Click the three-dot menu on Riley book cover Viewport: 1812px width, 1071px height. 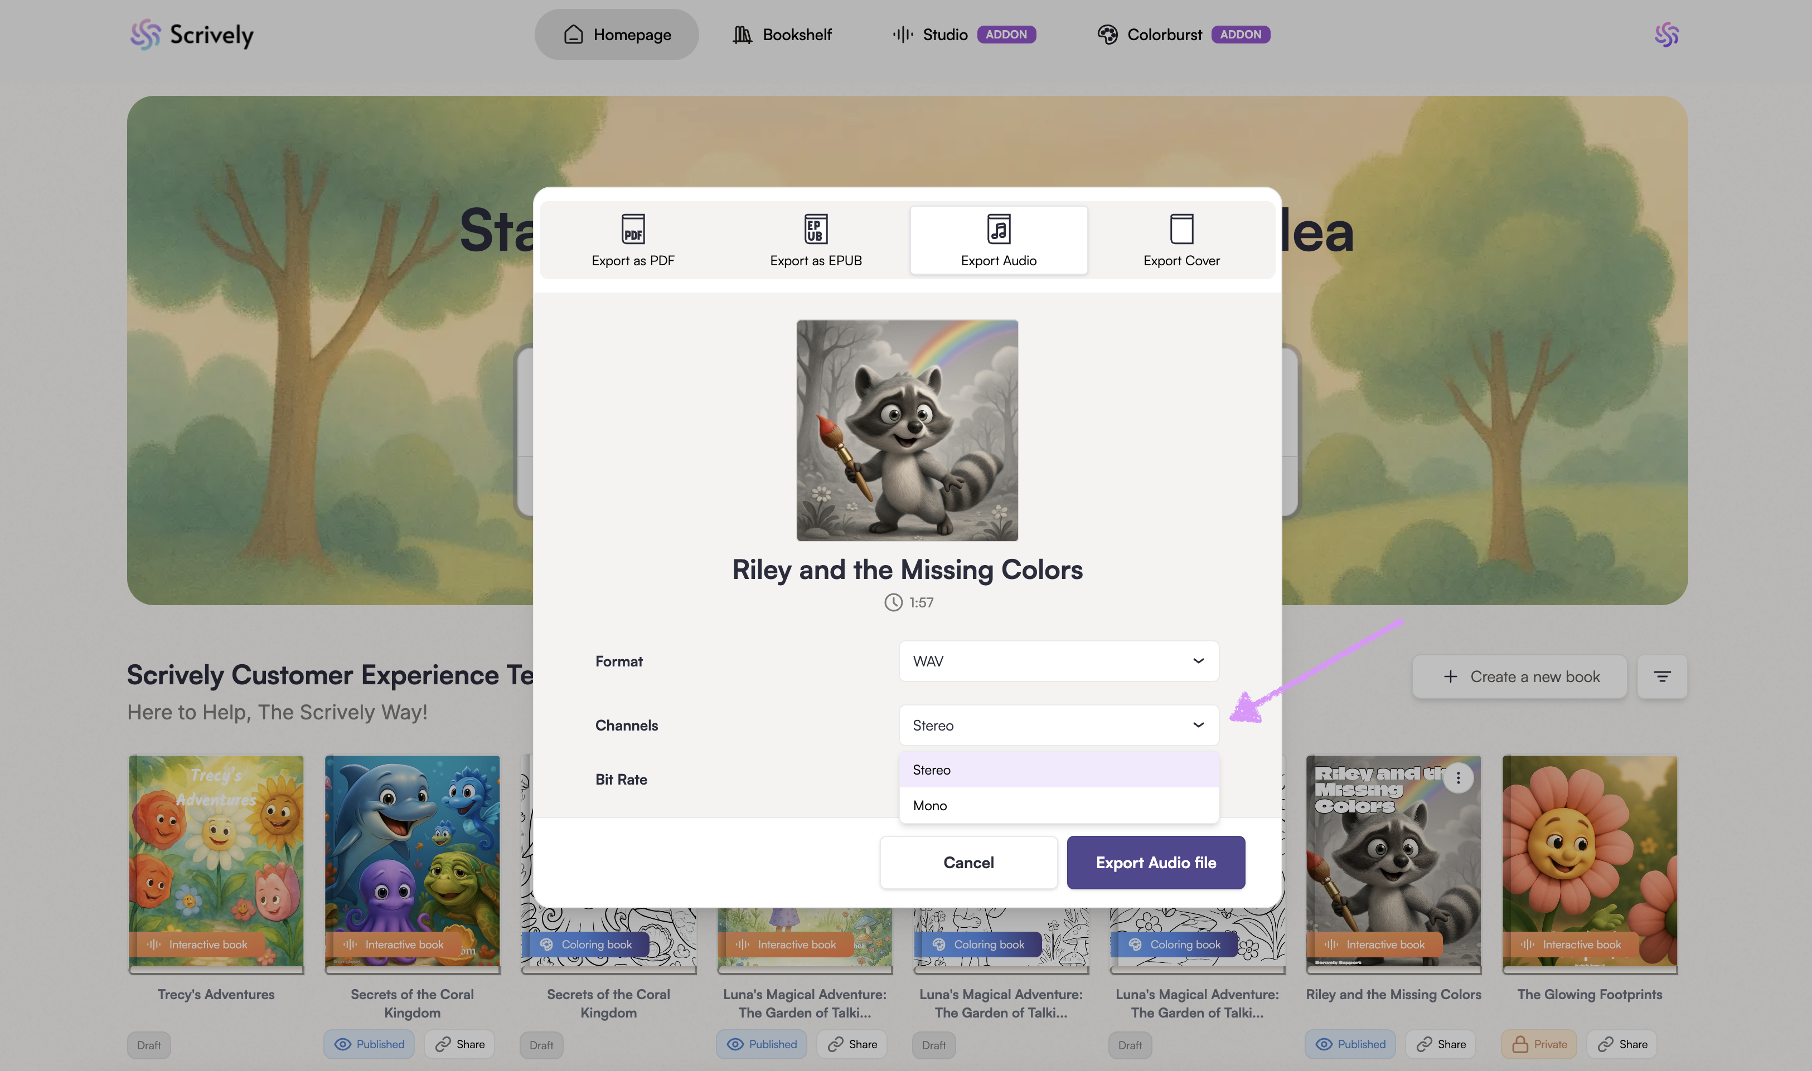point(1457,778)
